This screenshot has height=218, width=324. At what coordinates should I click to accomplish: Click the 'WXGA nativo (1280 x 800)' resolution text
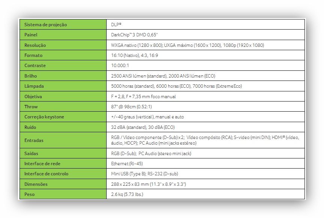(137, 45)
